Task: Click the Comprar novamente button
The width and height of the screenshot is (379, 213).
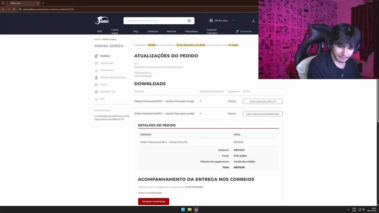Action: 153,201
